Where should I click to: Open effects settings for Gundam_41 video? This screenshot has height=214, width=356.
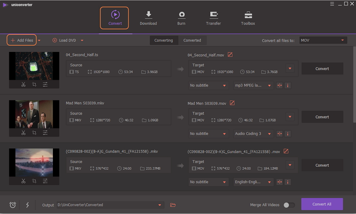click(x=45, y=181)
